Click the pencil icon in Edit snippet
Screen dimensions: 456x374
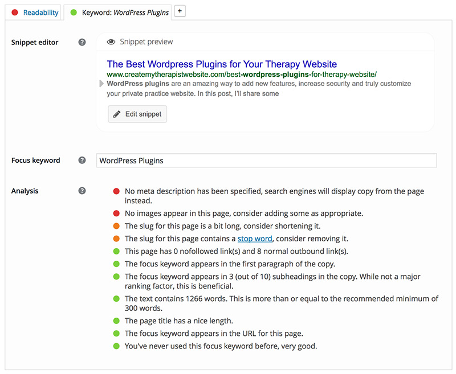pos(117,114)
